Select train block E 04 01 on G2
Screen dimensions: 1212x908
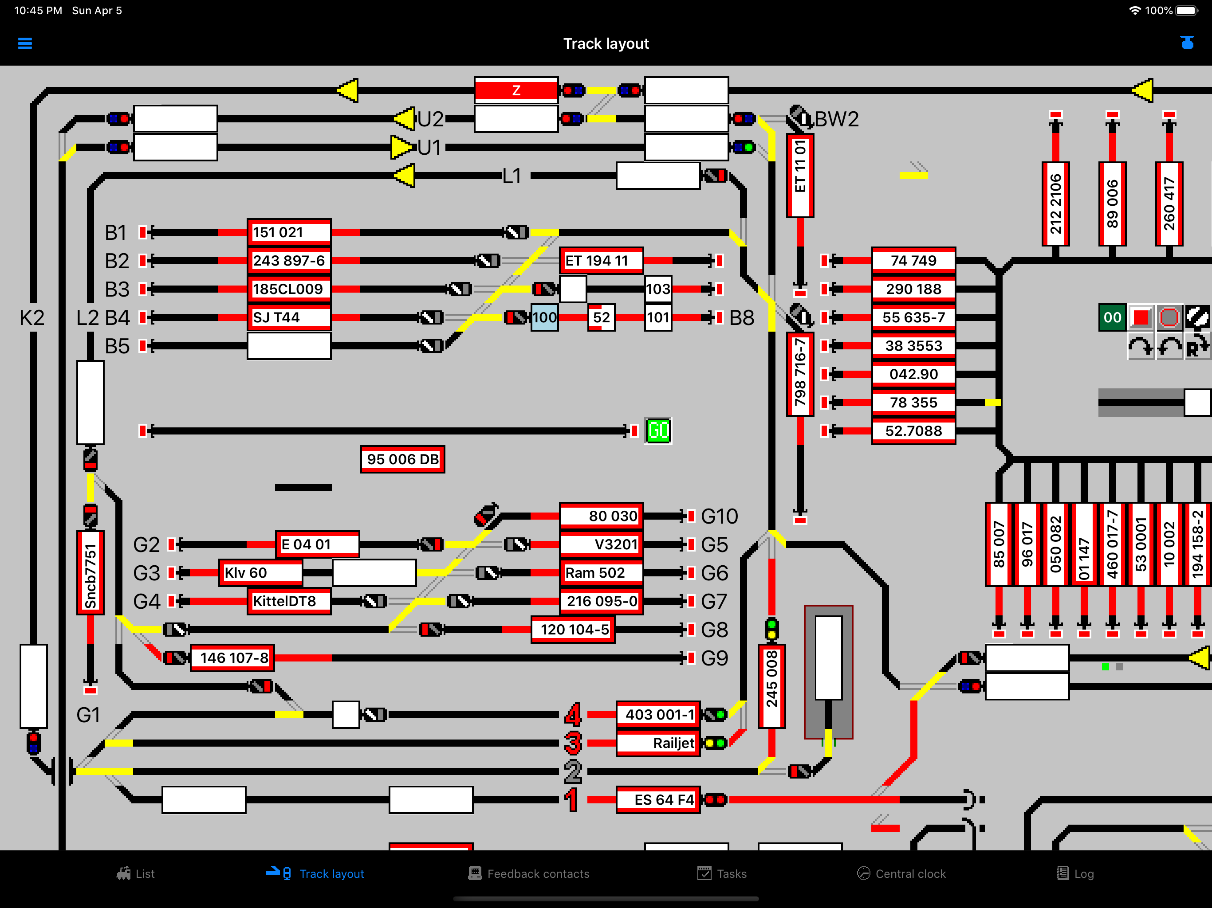pyautogui.click(x=317, y=544)
